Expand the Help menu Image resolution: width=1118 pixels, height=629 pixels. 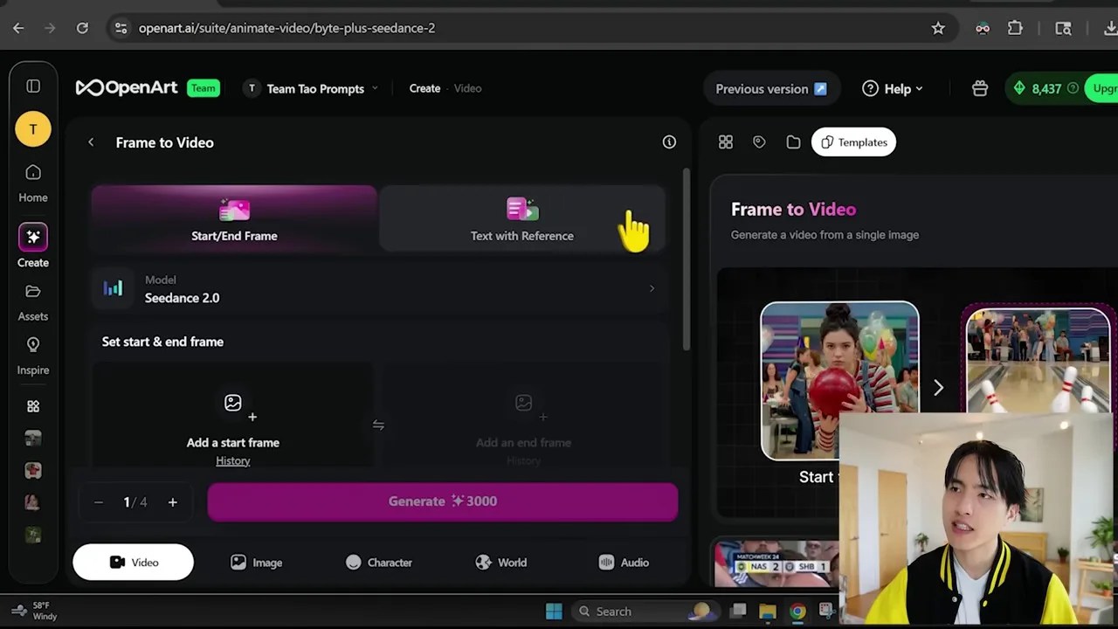point(893,88)
